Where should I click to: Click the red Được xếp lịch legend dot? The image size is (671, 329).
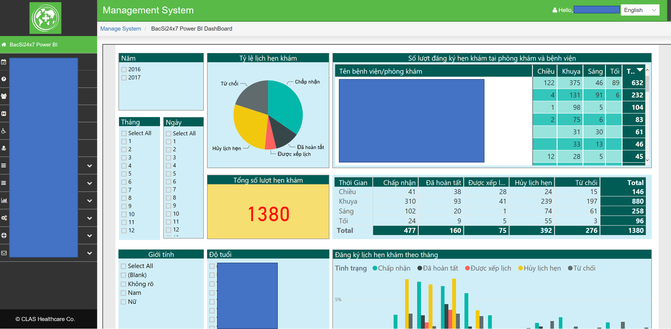click(x=467, y=268)
